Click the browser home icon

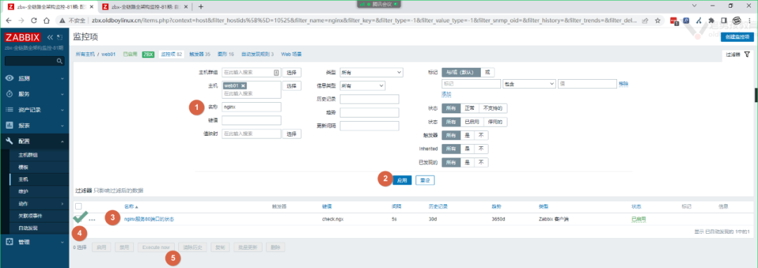click(46, 21)
